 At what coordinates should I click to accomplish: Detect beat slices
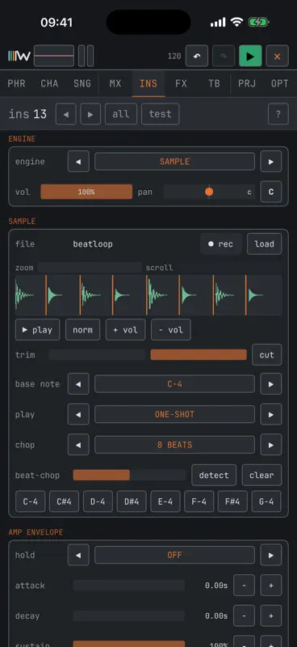214,476
